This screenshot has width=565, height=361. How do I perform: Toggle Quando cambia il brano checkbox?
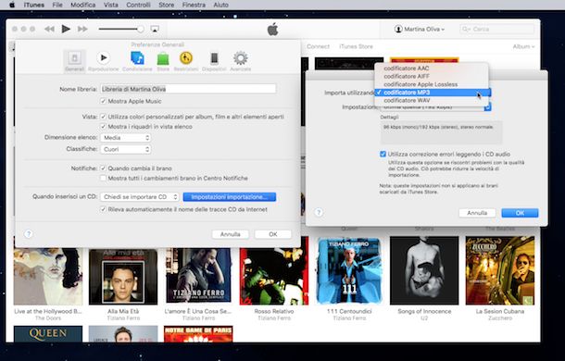click(x=103, y=168)
